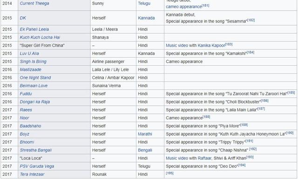Open the Telugu language link

coord(144,3)
